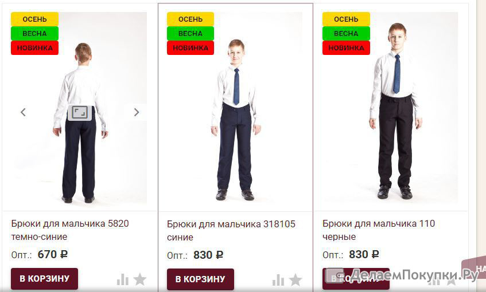Add trousers 5820 to cart with В КОРЗИНУ
Image resolution: width=486 pixels, height=292 pixels.
point(44,279)
